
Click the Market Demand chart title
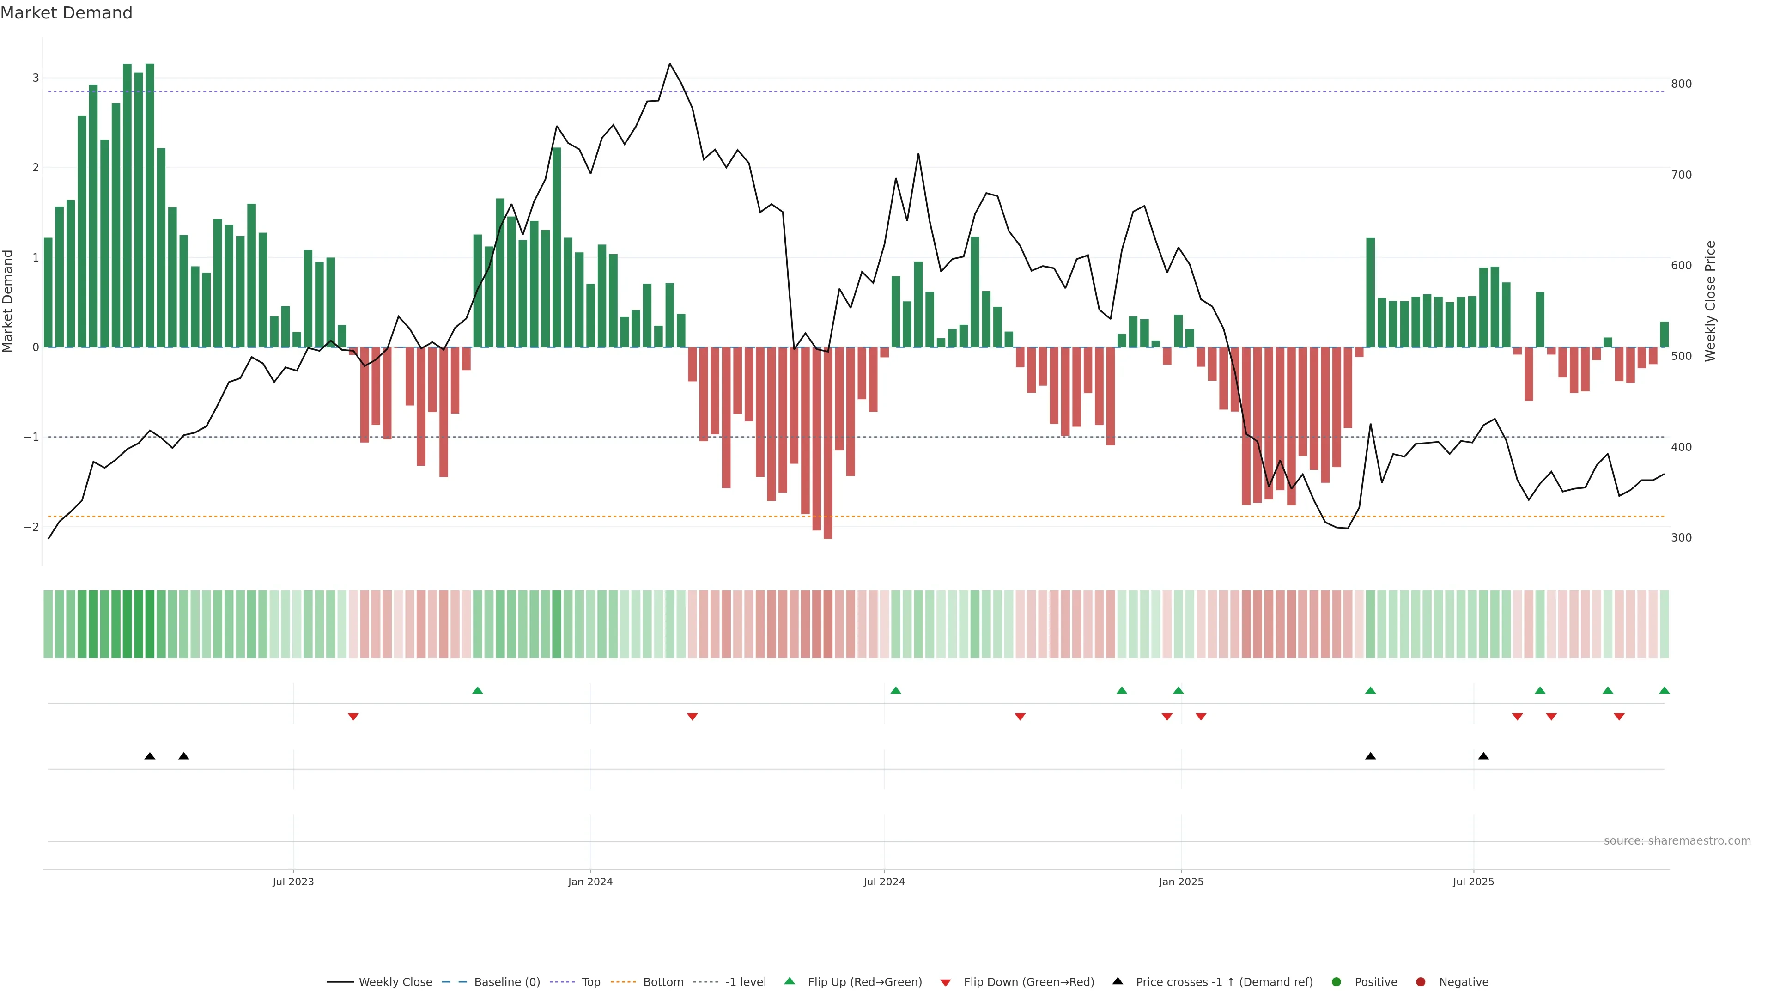[66, 13]
